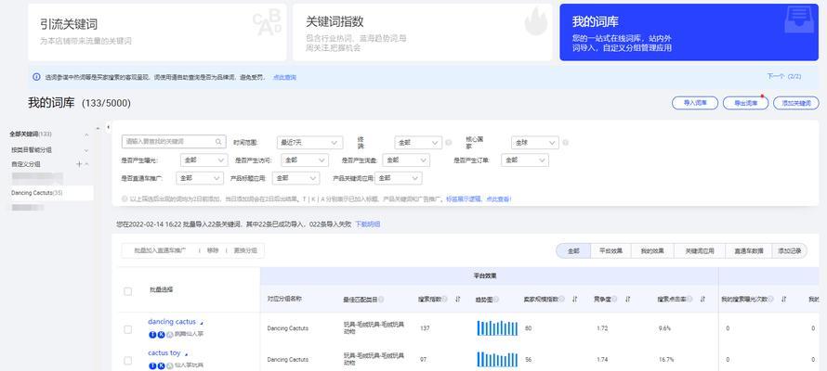Open the 是否产生曝光 dropdown
Viewport: 827px width, 371px height.
click(204, 160)
